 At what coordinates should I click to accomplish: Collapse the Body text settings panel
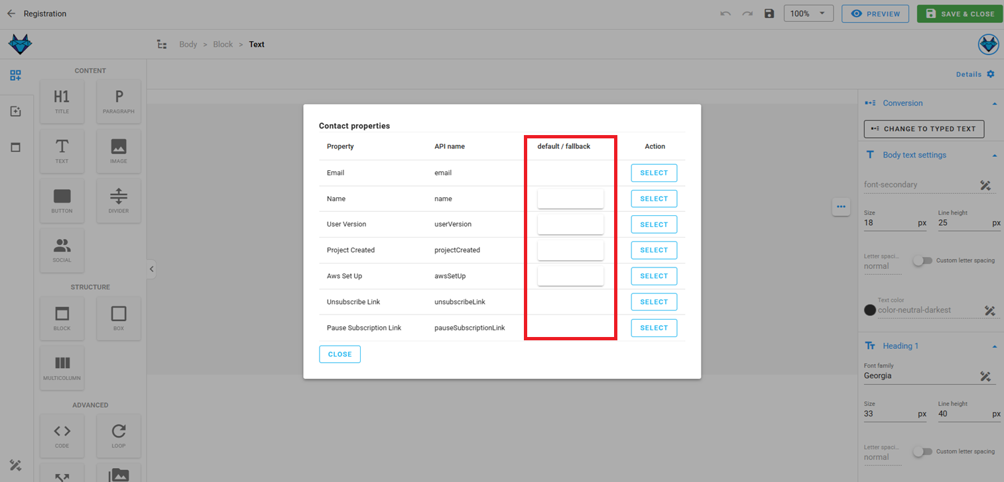(x=994, y=154)
